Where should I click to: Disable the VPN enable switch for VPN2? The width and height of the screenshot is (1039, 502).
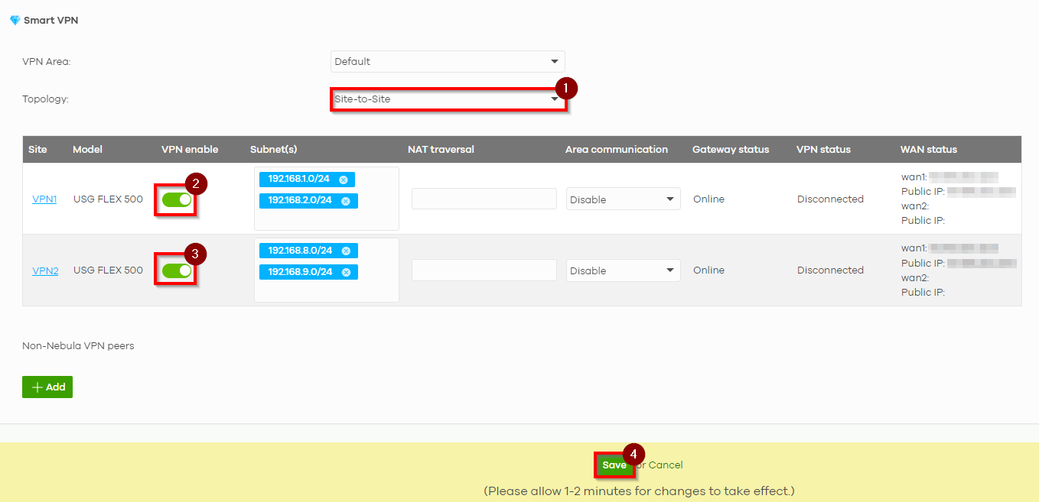tap(175, 270)
